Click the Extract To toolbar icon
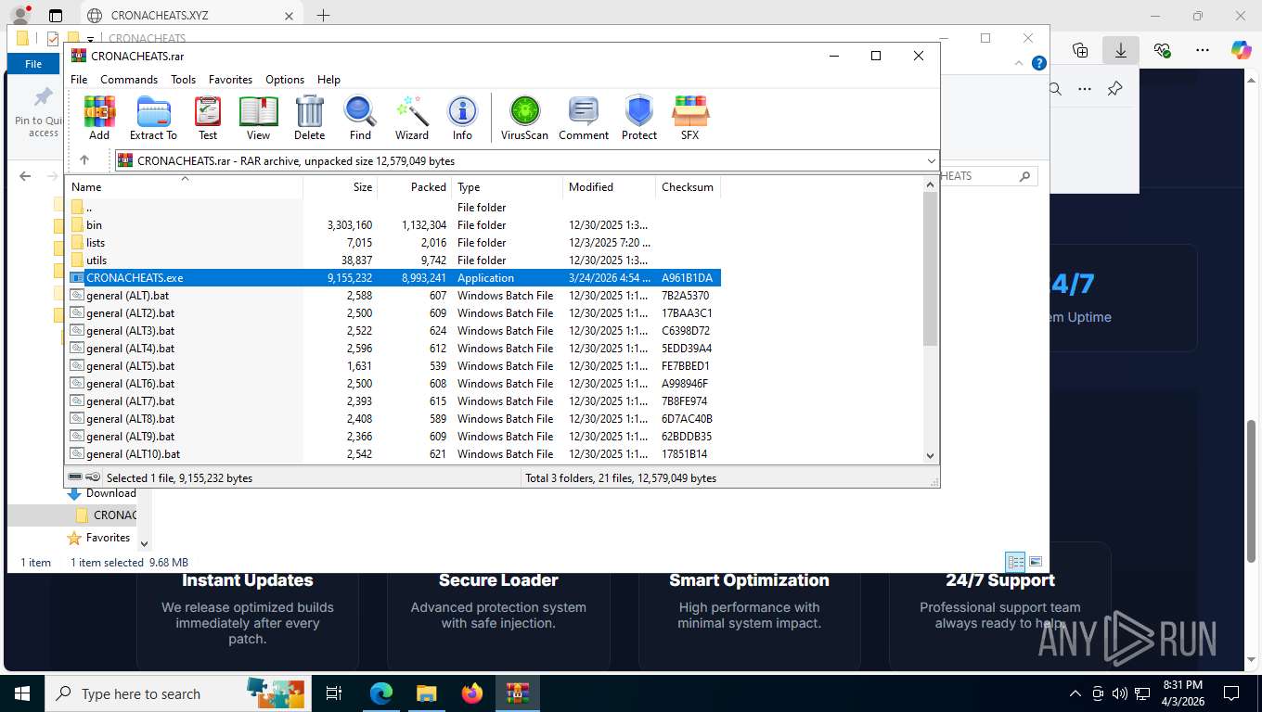Image resolution: width=1262 pixels, height=712 pixels. [153, 118]
